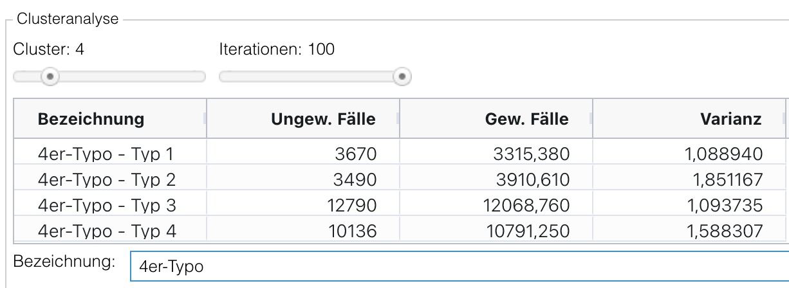The height and width of the screenshot is (288, 789).
Task: Sort by the Bezeichnung column header
Action: point(91,119)
